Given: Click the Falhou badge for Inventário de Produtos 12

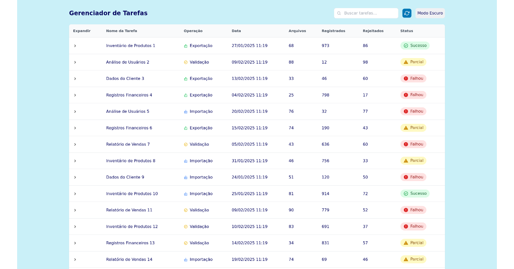Looking at the screenshot, I should 413,226.
